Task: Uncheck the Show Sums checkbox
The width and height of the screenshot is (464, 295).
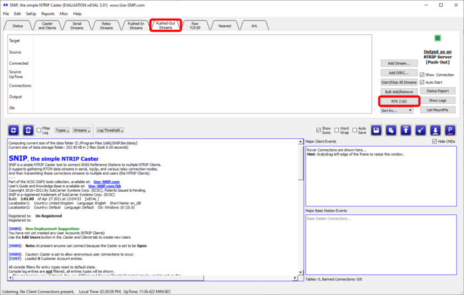Action: pyautogui.click(x=318, y=130)
